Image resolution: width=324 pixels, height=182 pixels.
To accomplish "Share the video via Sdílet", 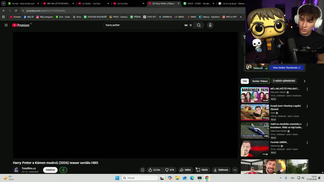I will 185,170.
